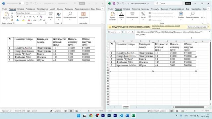Screen dimensions: 212x119
Task: Apply subscript in Word font group
Action: click(34, 17)
